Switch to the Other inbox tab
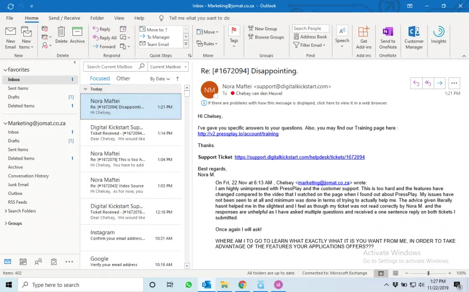 point(123,78)
